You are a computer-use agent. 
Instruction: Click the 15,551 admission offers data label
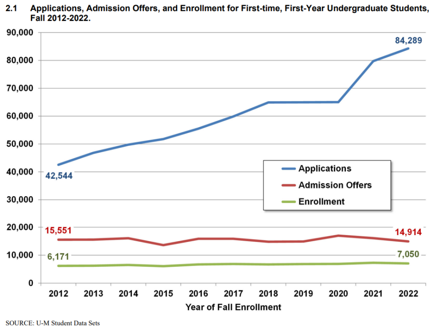pos(58,230)
